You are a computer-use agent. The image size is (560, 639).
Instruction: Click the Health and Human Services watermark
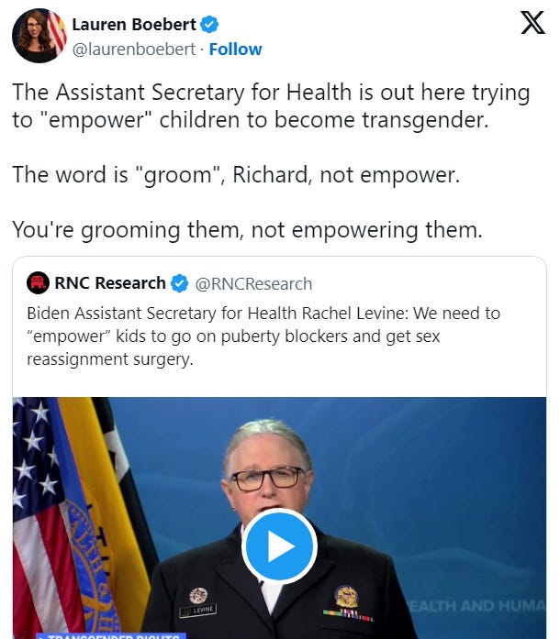point(476,606)
